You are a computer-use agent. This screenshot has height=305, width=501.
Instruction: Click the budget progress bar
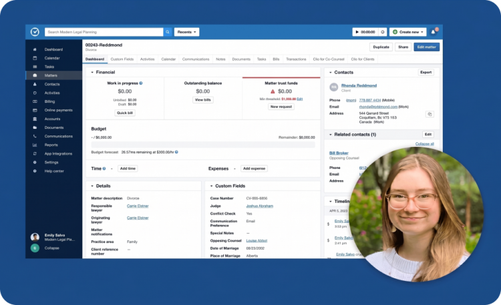coord(203,145)
